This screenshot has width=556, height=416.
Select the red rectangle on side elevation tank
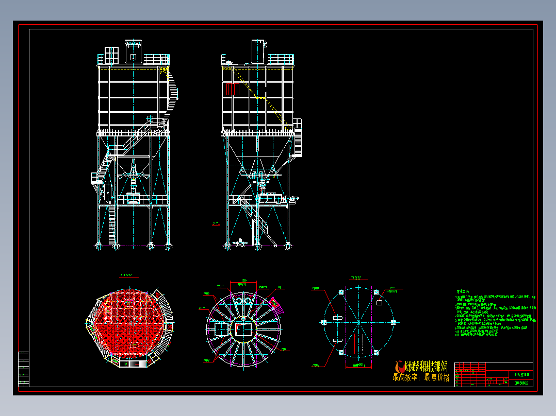(233, 89)
